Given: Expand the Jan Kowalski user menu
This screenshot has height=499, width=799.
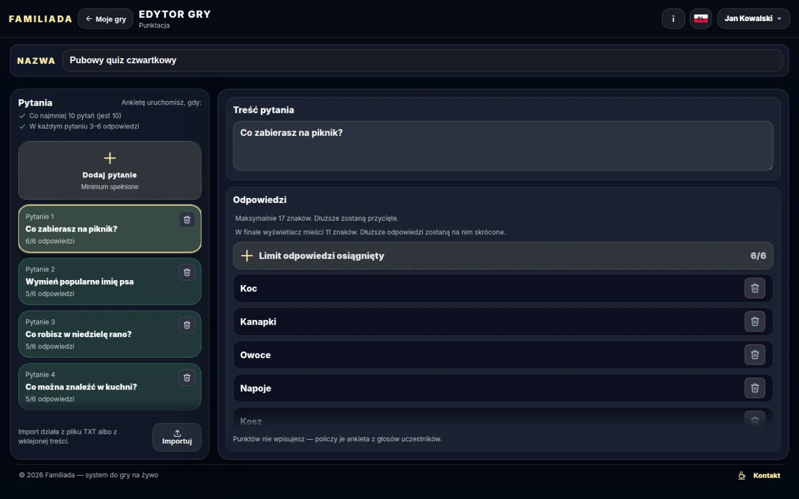Looking at the screenshot, I should click(x=753, y=19).
